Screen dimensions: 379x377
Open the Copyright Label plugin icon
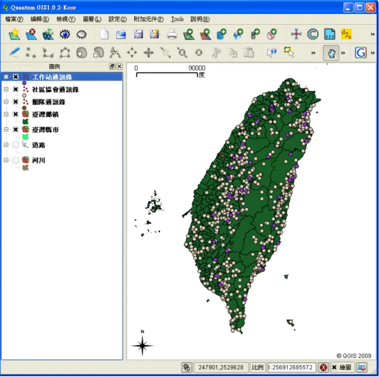point(312,34)
